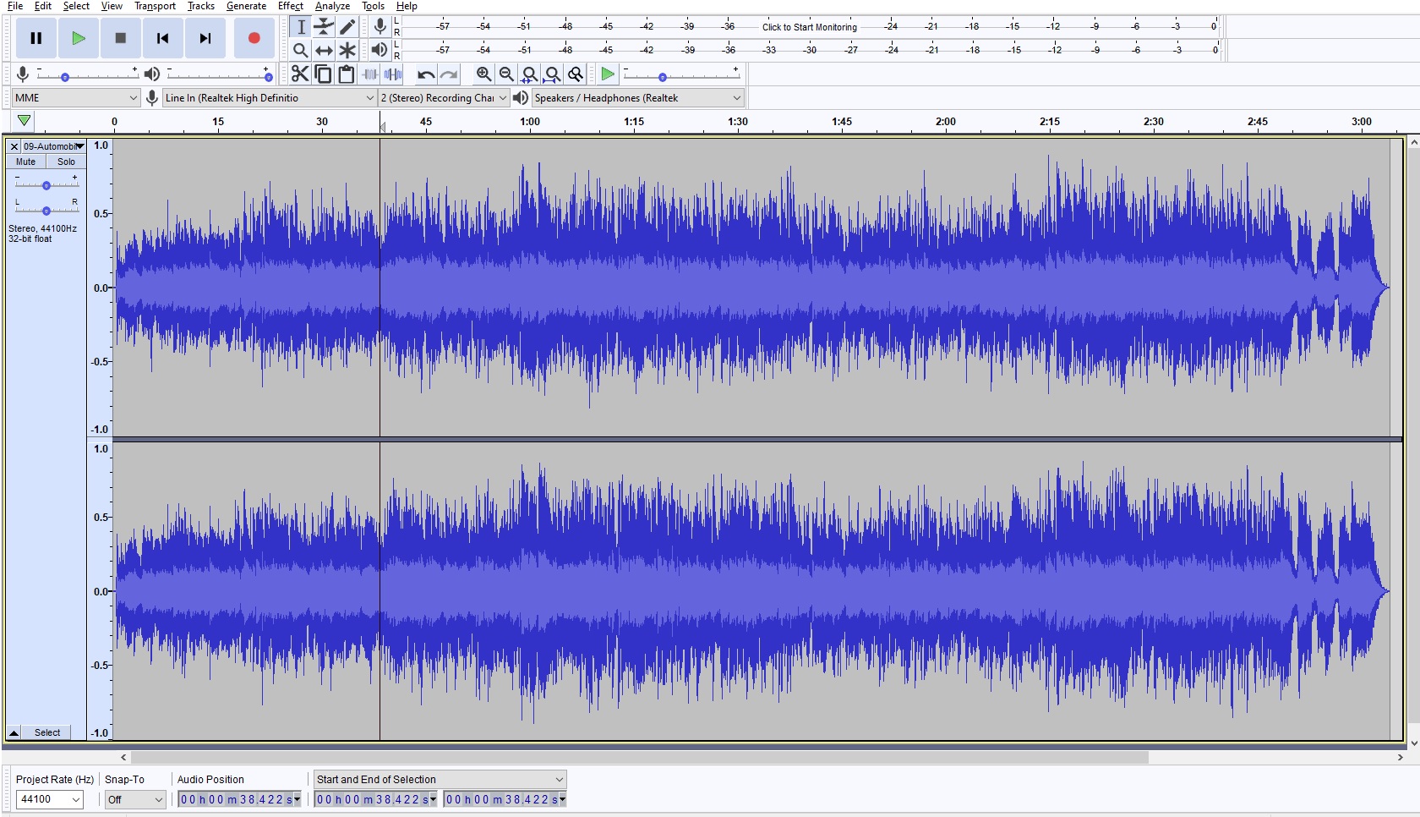Open the Transport menu

155,6
